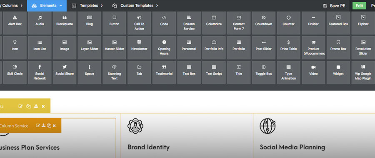
Task: Insert a Tab element
Action: tap(139, 73)
